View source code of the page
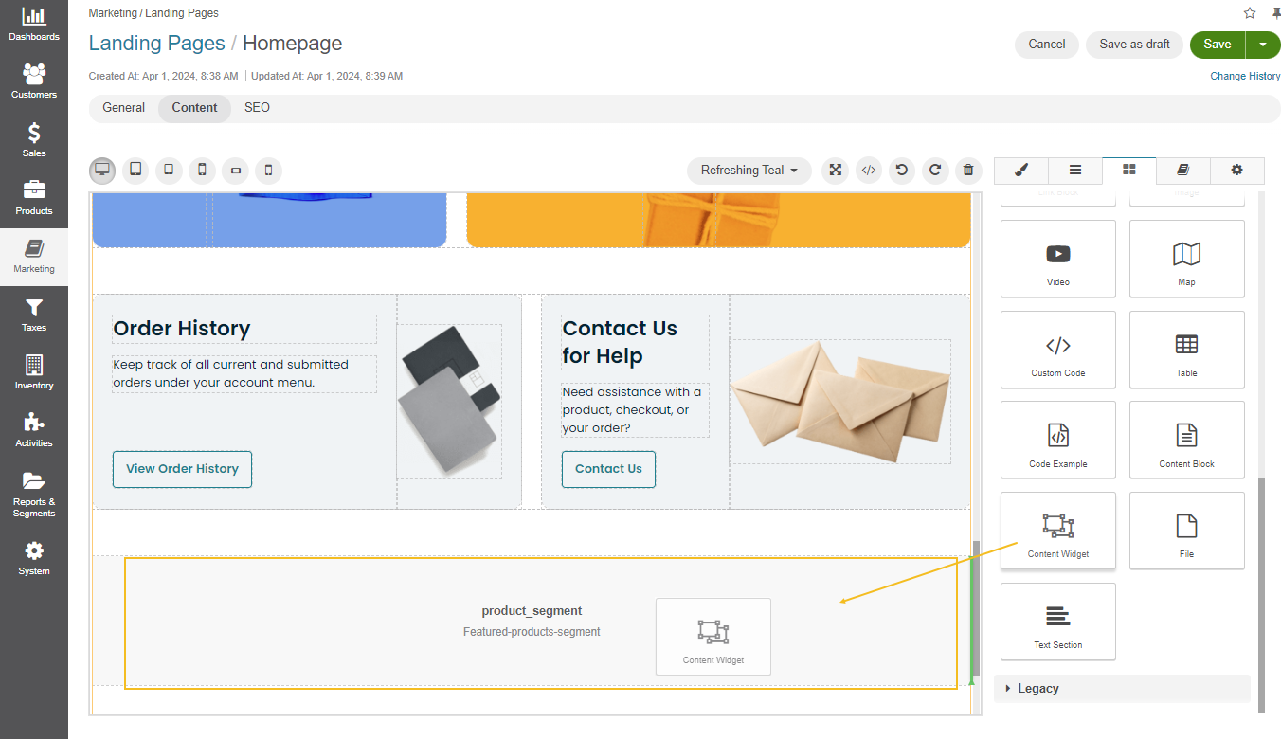Image resolution: width=1281 pixels, height=739 pixels. pyautogui.click(x=869, y=171)
